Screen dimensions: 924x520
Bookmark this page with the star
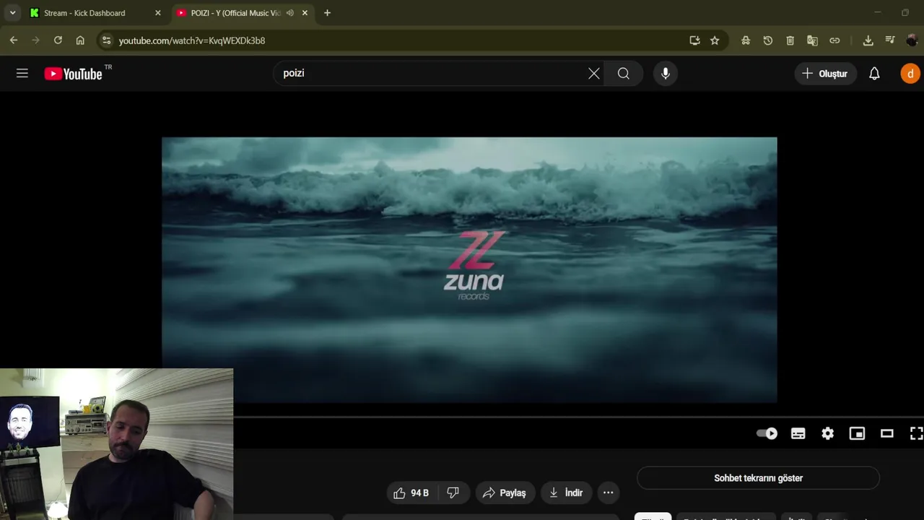(x=715, y=40)
